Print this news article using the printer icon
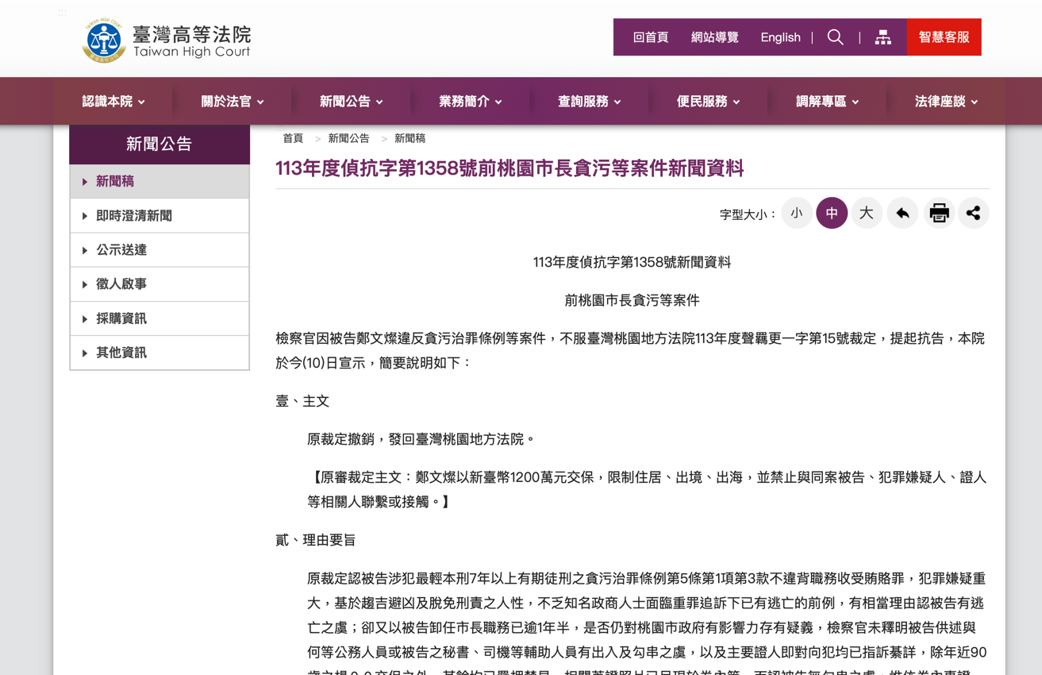The image size is (1042, 675). tap(938, 213)
